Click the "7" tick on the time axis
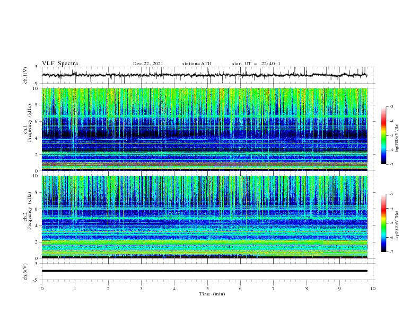420x324 pixels. pyautogui.click(x=274, y=289)
